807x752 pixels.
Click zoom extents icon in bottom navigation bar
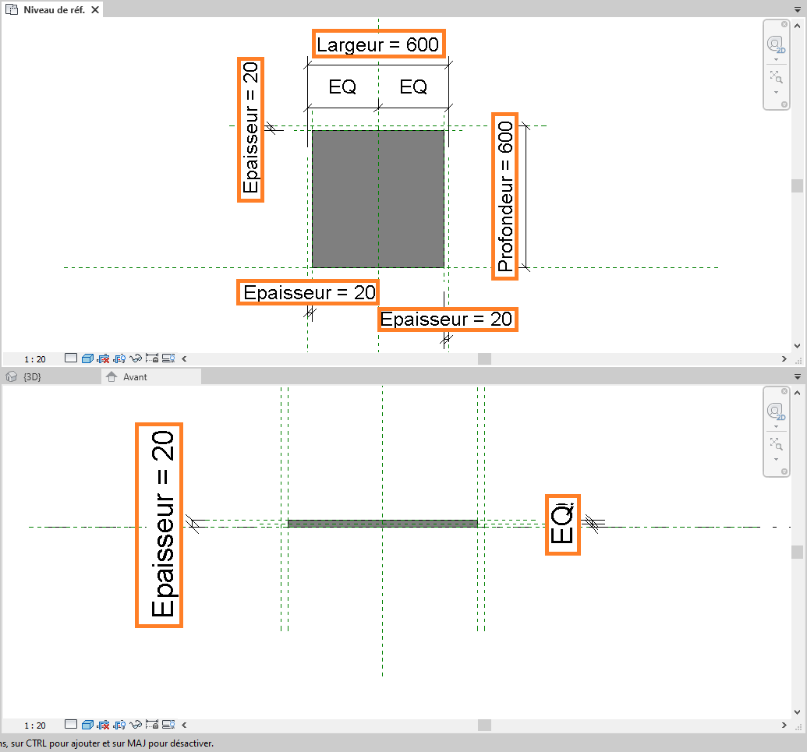click(x=775, y=443)
